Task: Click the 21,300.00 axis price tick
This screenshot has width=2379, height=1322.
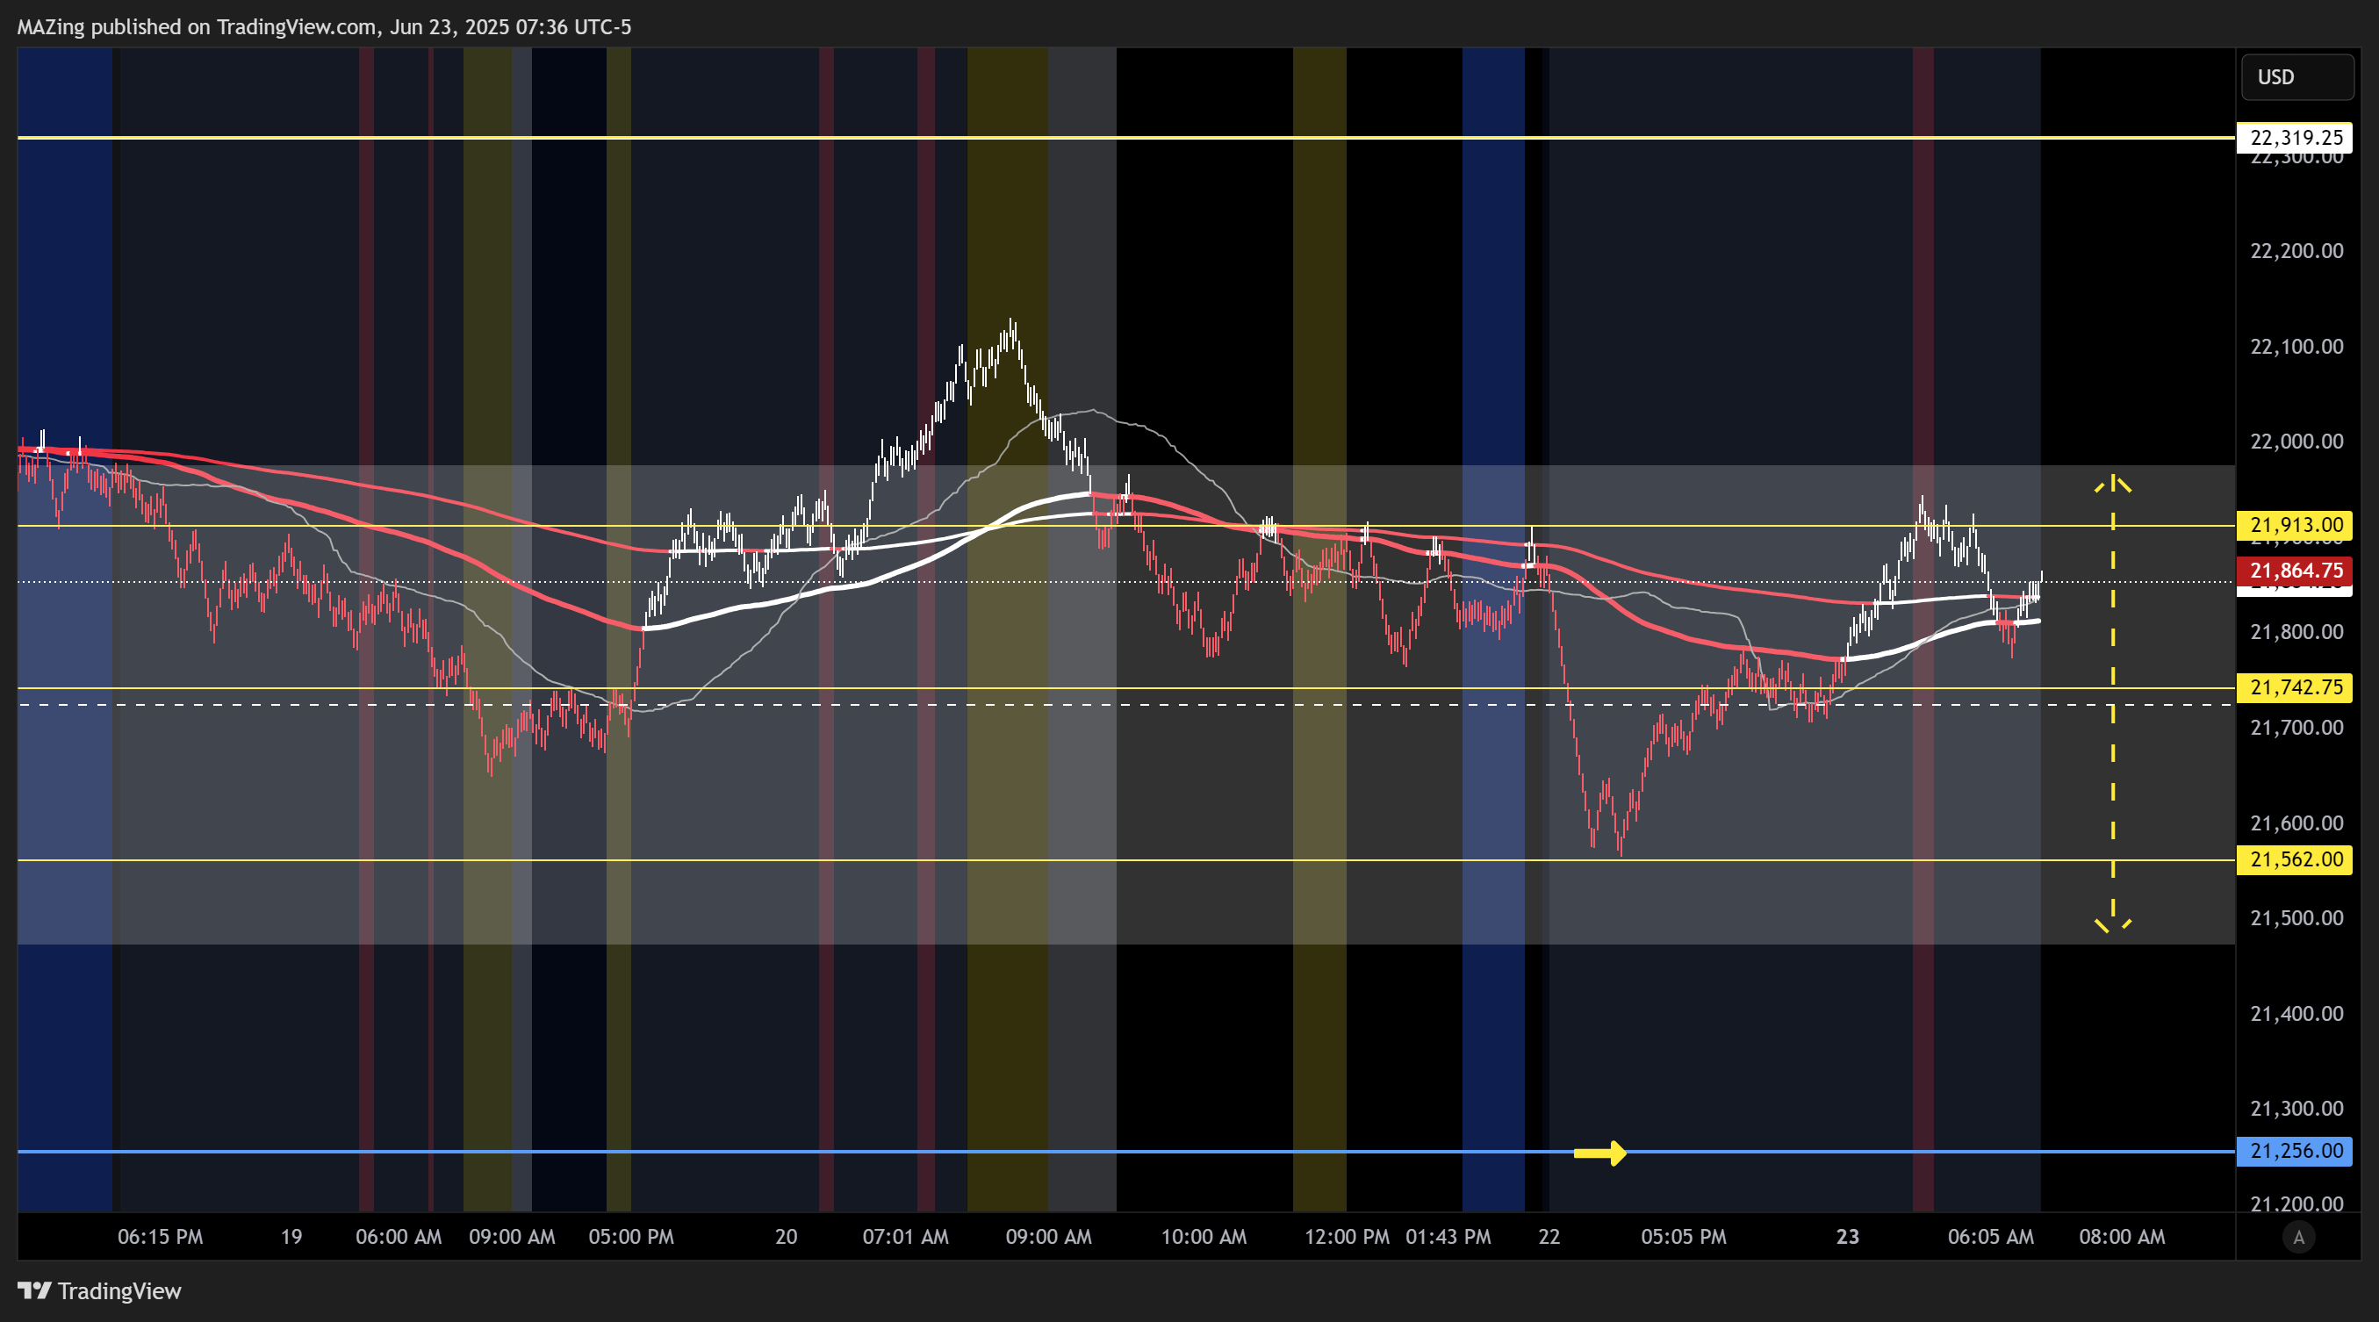Action: 2296,1109
